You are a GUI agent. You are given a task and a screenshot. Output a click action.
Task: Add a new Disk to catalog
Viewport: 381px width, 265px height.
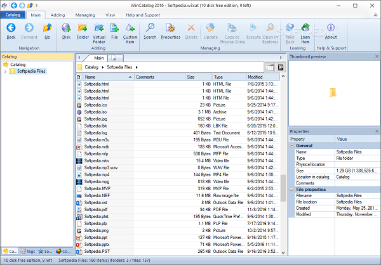[x=66, y=28]
